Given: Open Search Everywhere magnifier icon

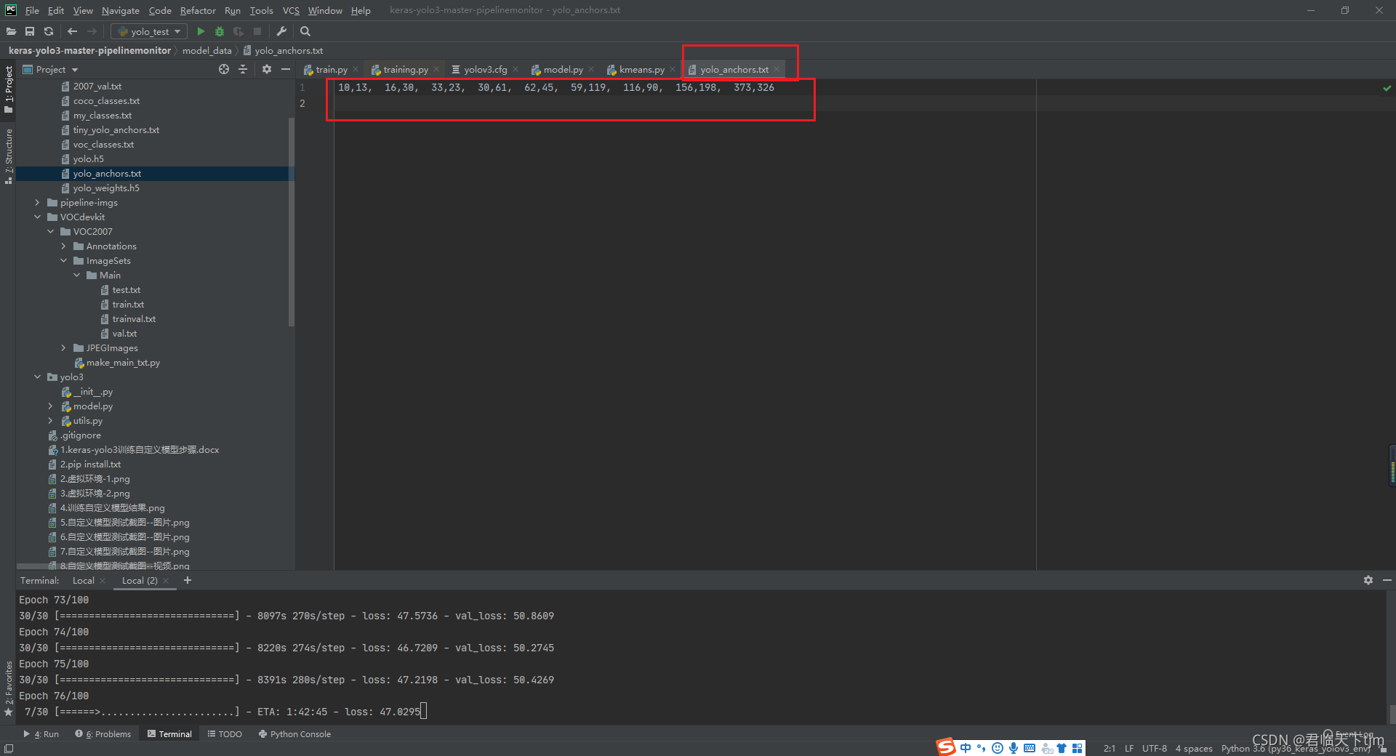Looking at the screenshot, I should pyautogui.click(x=305, y=31).
